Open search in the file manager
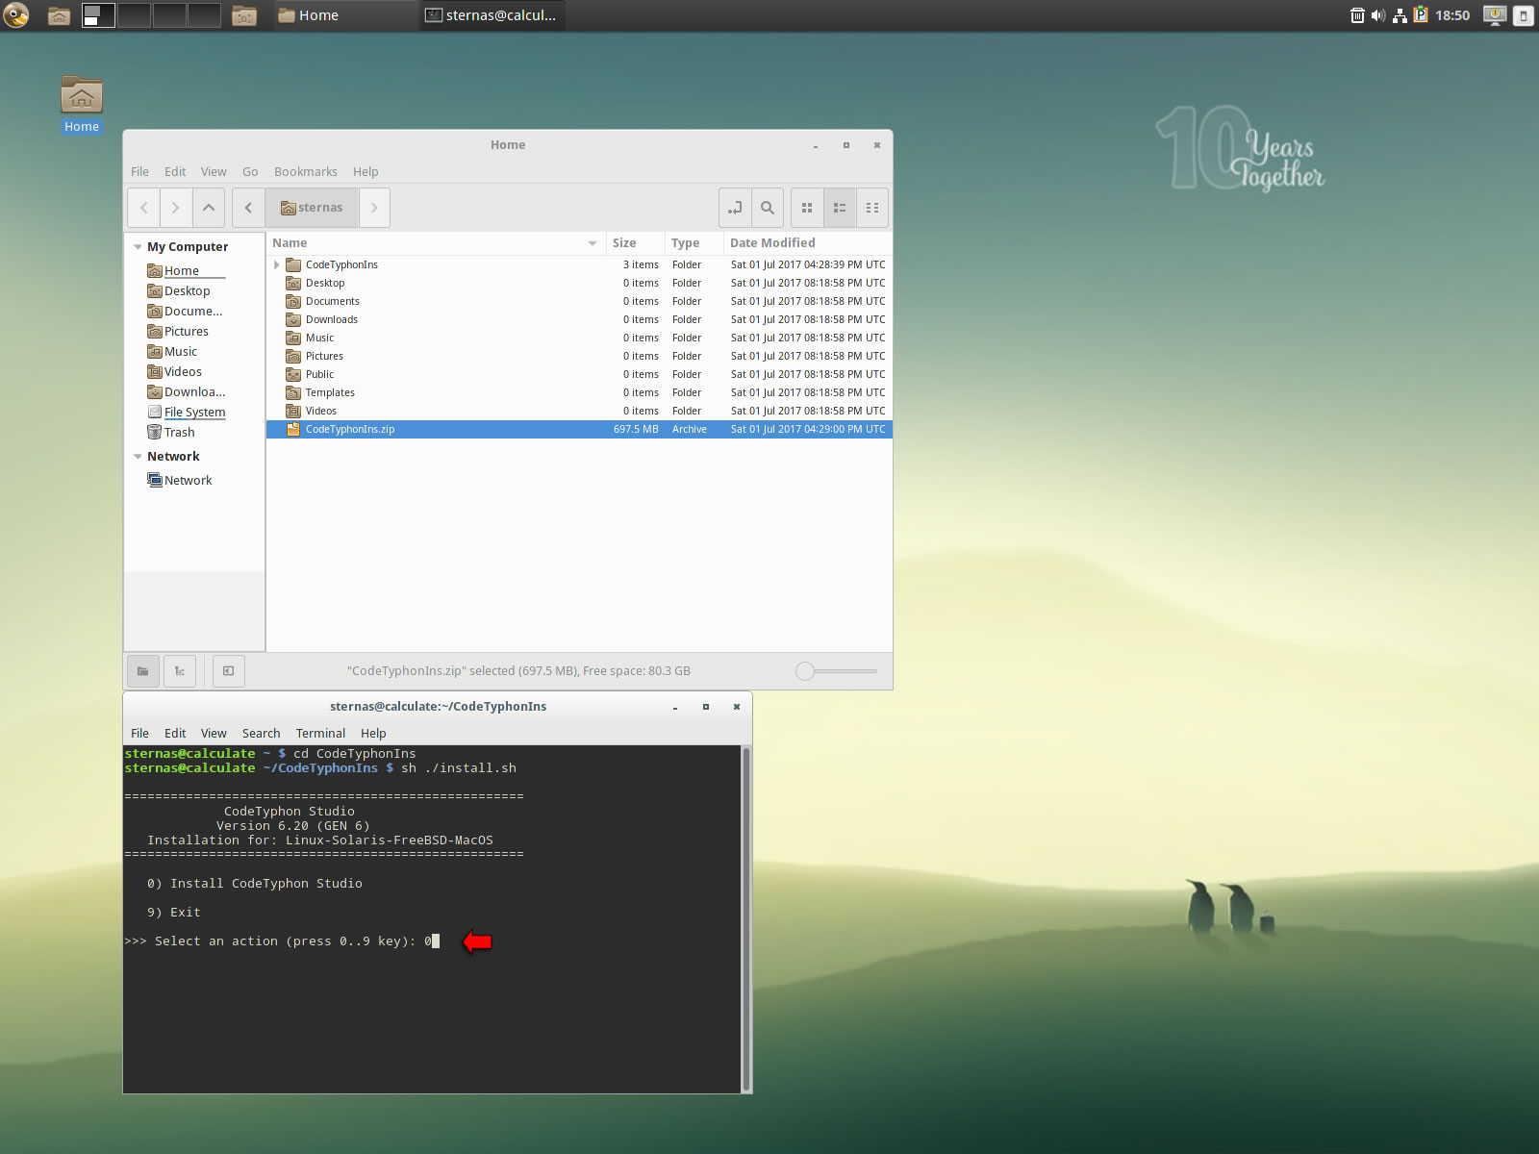The width and height of the screenshot is (1539, 1154). tap(768, 208)
